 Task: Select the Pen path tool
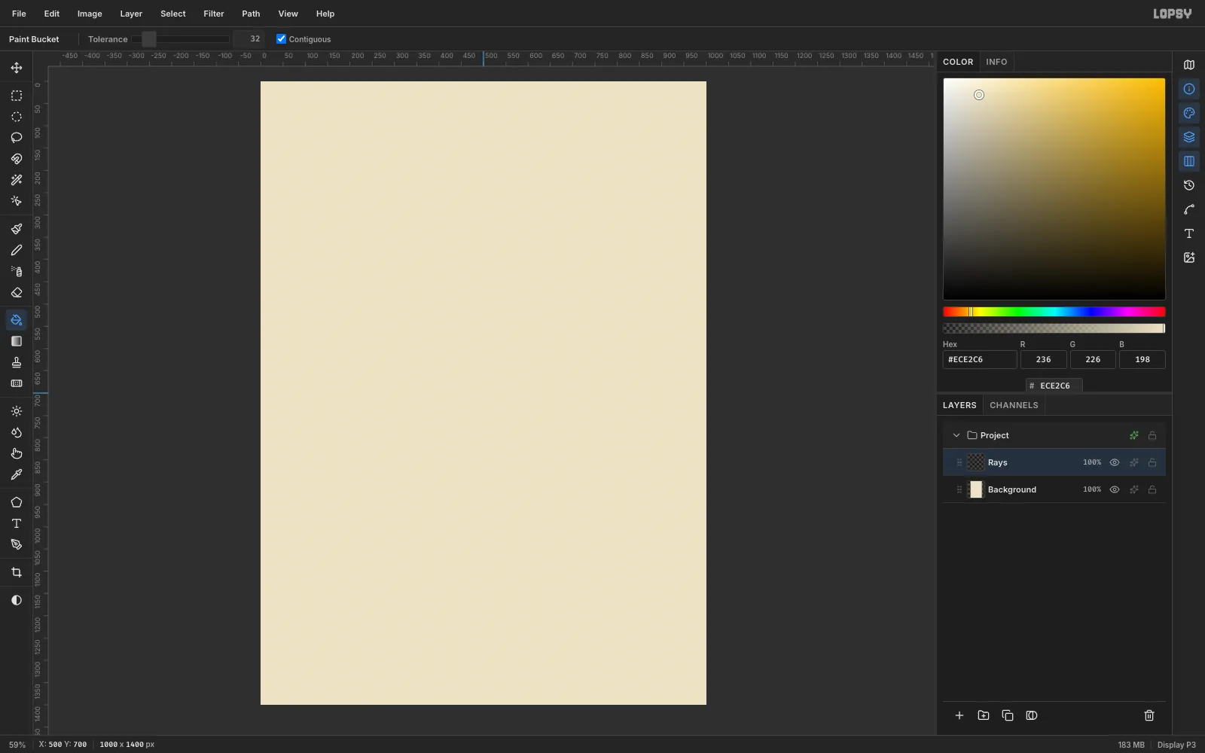tap(17, 544)
